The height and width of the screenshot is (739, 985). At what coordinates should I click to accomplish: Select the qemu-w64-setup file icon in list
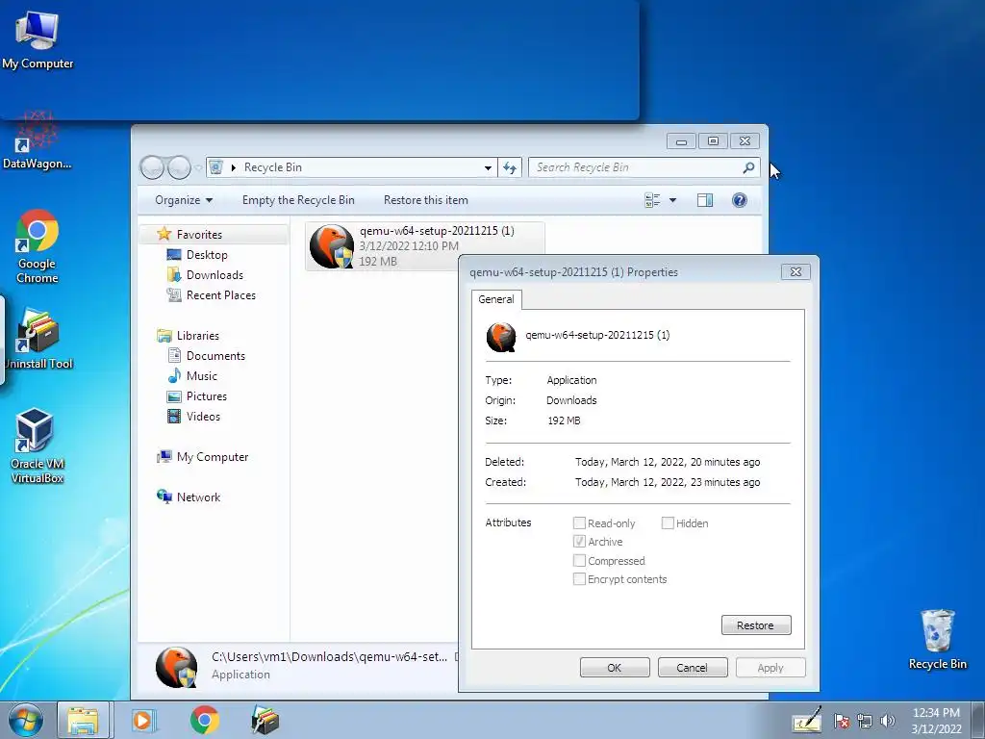pyautogui.click(x=332, y=246)
